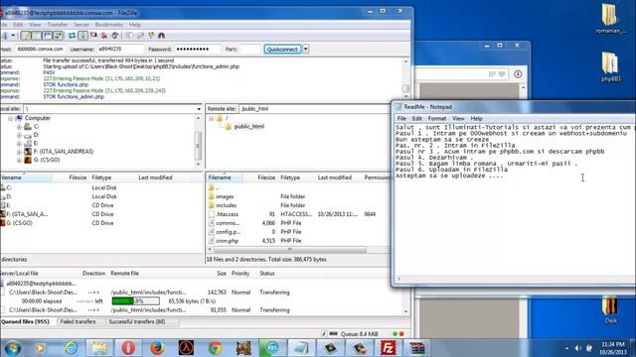Launch Firefox from the taskbar

coord(157,348)
